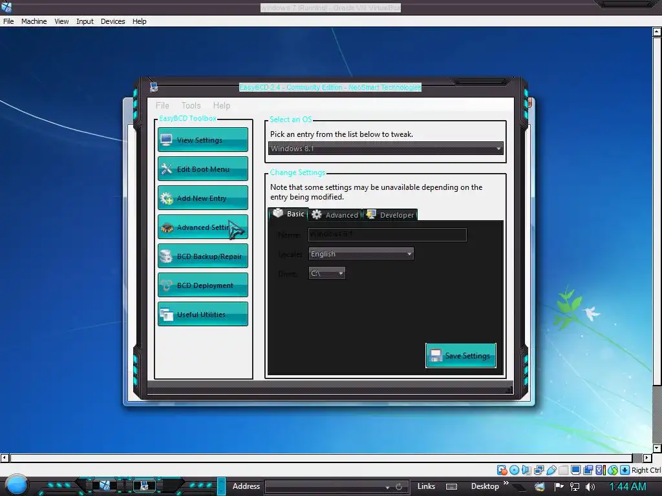
Task: Click the picture tray icon beside the flag
Action: point(540,486)
